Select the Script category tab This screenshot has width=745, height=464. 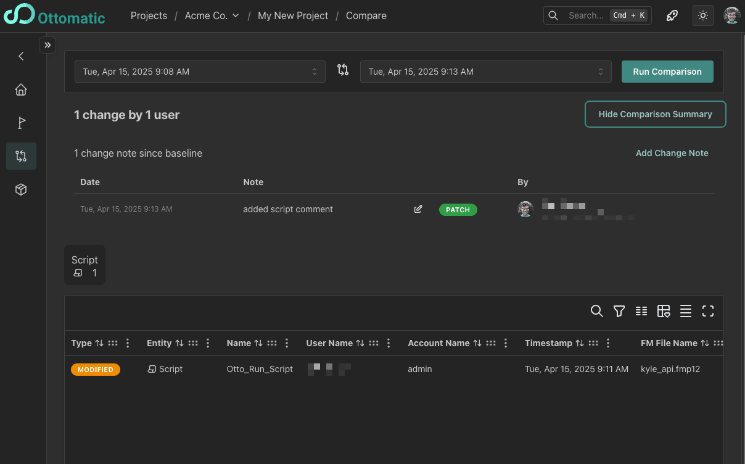click(84, 265)
